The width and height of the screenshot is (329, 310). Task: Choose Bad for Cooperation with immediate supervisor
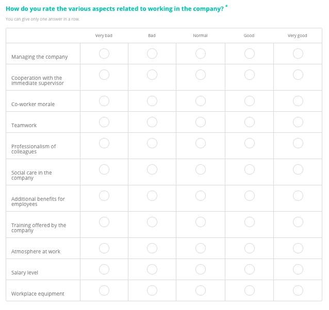152,75
